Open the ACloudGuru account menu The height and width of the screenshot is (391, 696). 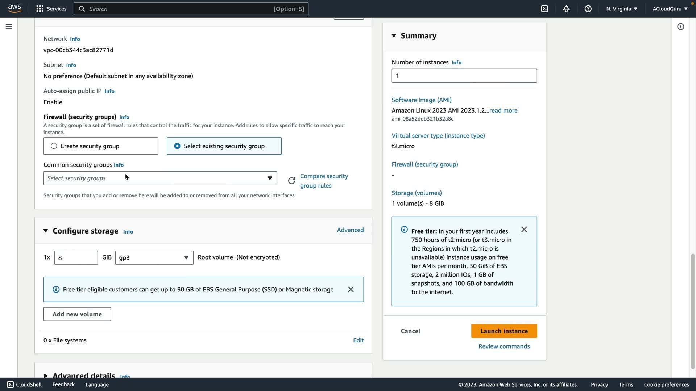click(670, 9)
